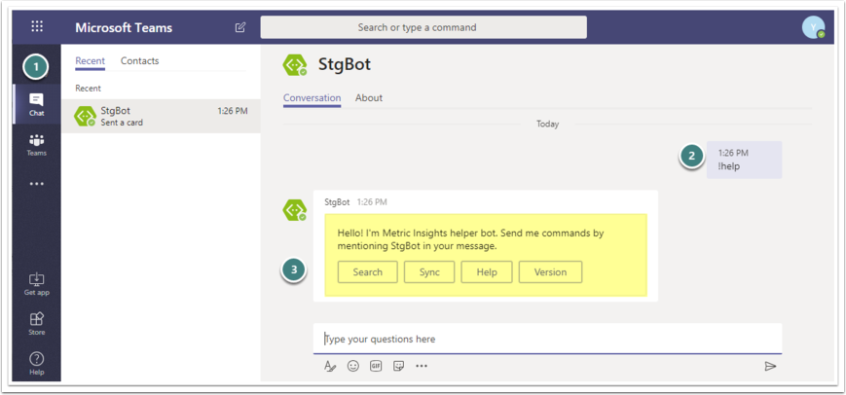846x395 pixels.
Task: Click StgBot avatar beside the card message
Action: [295, 209]
